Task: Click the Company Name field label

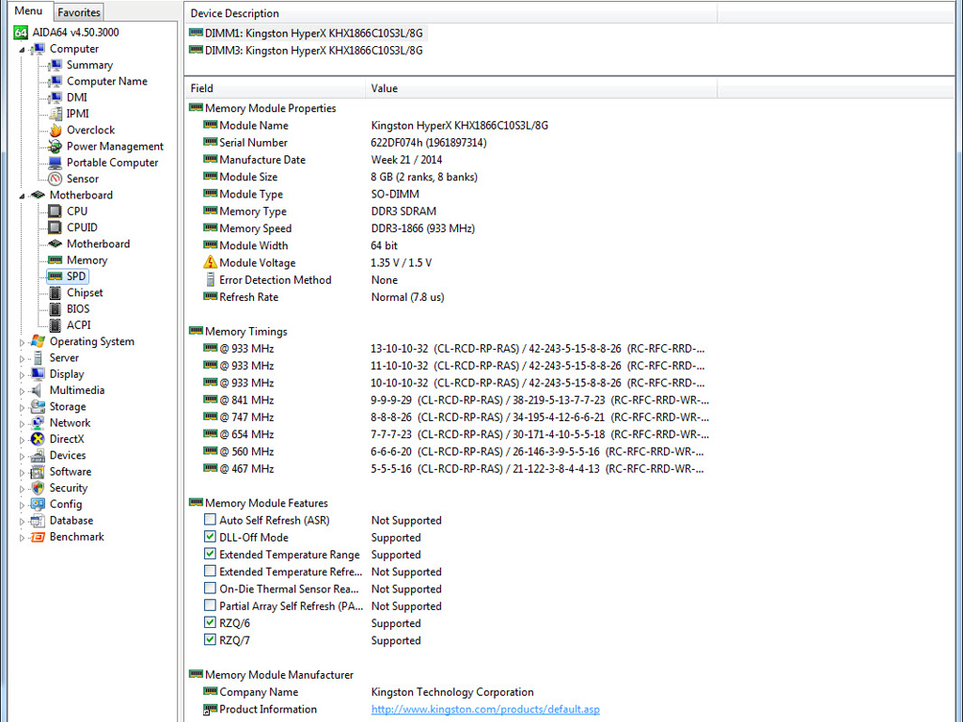Action: coord(259,692)
